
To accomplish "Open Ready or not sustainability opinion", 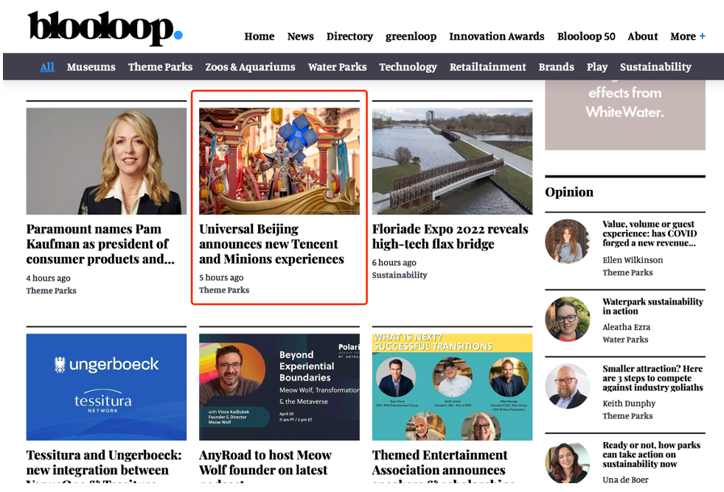I will point(652,454).
